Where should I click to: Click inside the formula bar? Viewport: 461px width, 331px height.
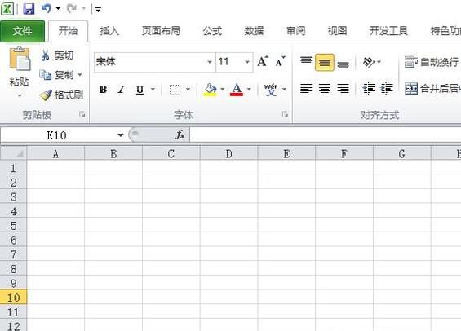(326, 135)
